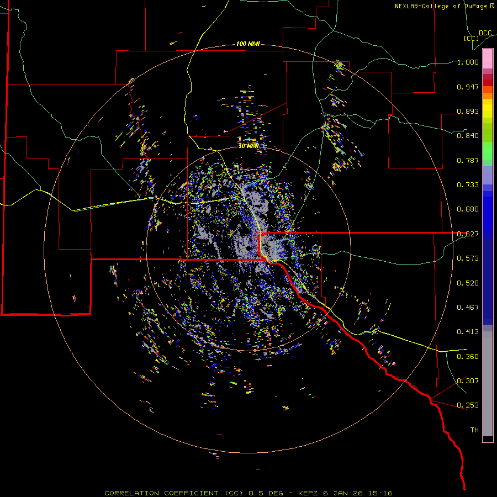Click the DCC label above the color scale
The image size is (497, 497).
tap(485, 33)
